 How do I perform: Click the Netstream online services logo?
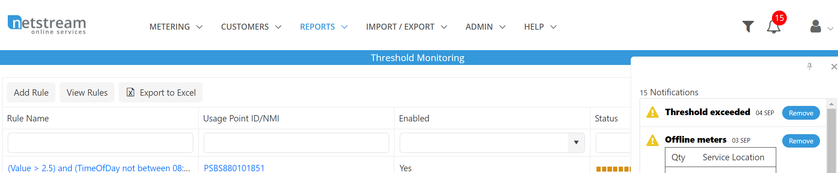[x=47, y=24]
